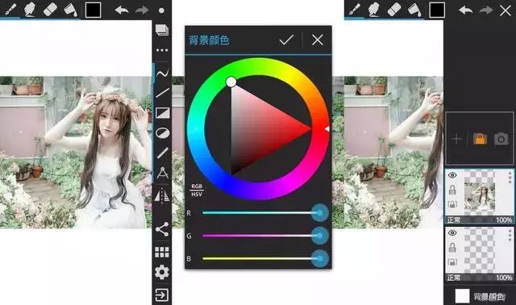Toggle the upper lock icon on photo layer
Screen dimensions: 516x305
pos(452,190)
